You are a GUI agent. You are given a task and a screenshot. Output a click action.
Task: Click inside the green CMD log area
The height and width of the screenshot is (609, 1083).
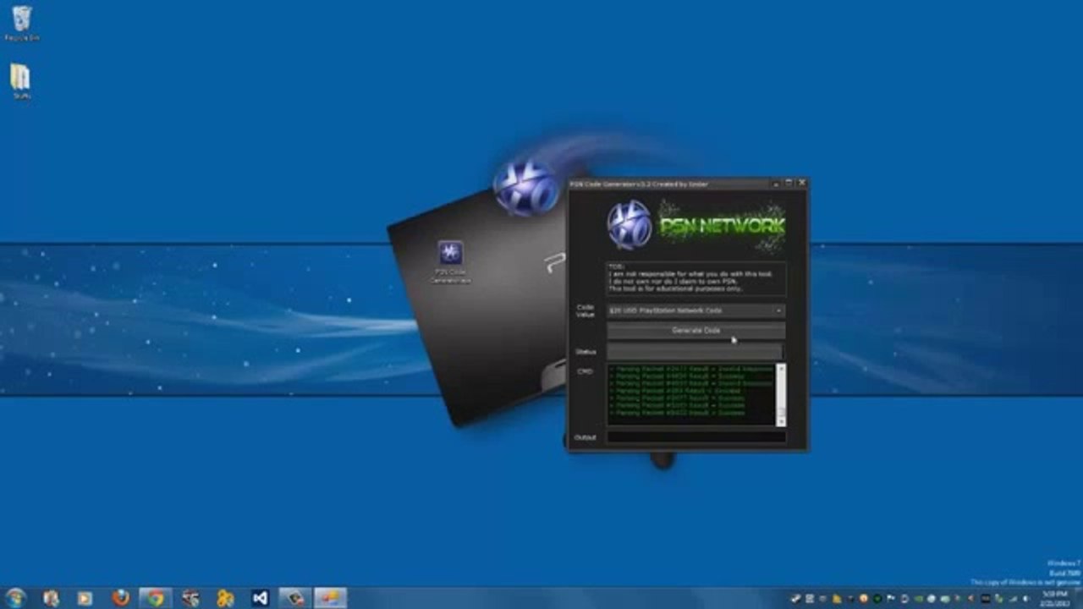tap(691, 395)
